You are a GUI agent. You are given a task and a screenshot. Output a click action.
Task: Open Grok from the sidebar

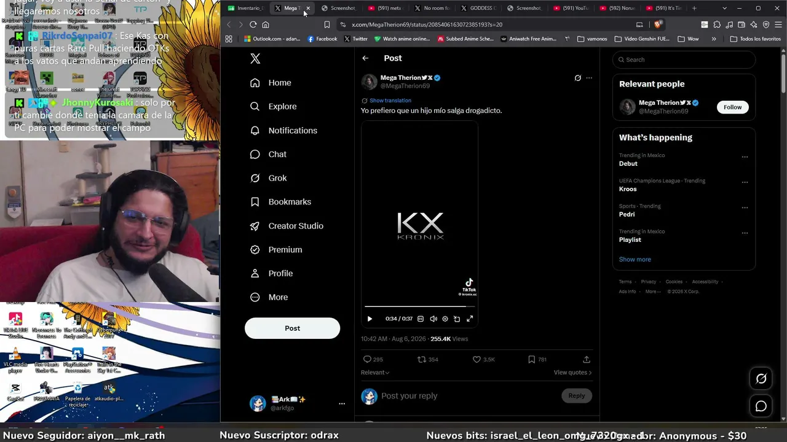pyautogui.click(x=268, y=178)
